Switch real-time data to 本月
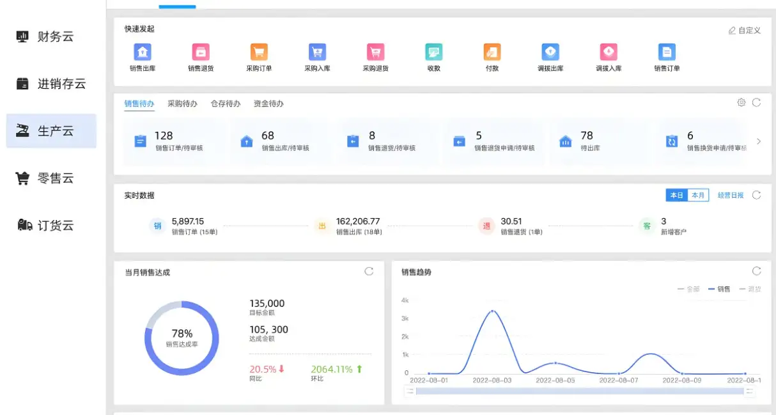Screen dimensions: 776x415 [x=698, y=196]
